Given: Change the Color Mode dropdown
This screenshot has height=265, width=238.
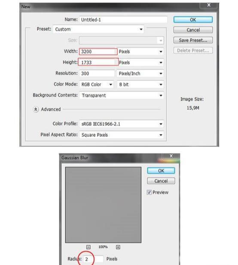Looking at the screenshot, I should pyautogui.click(x=97, y=84).
